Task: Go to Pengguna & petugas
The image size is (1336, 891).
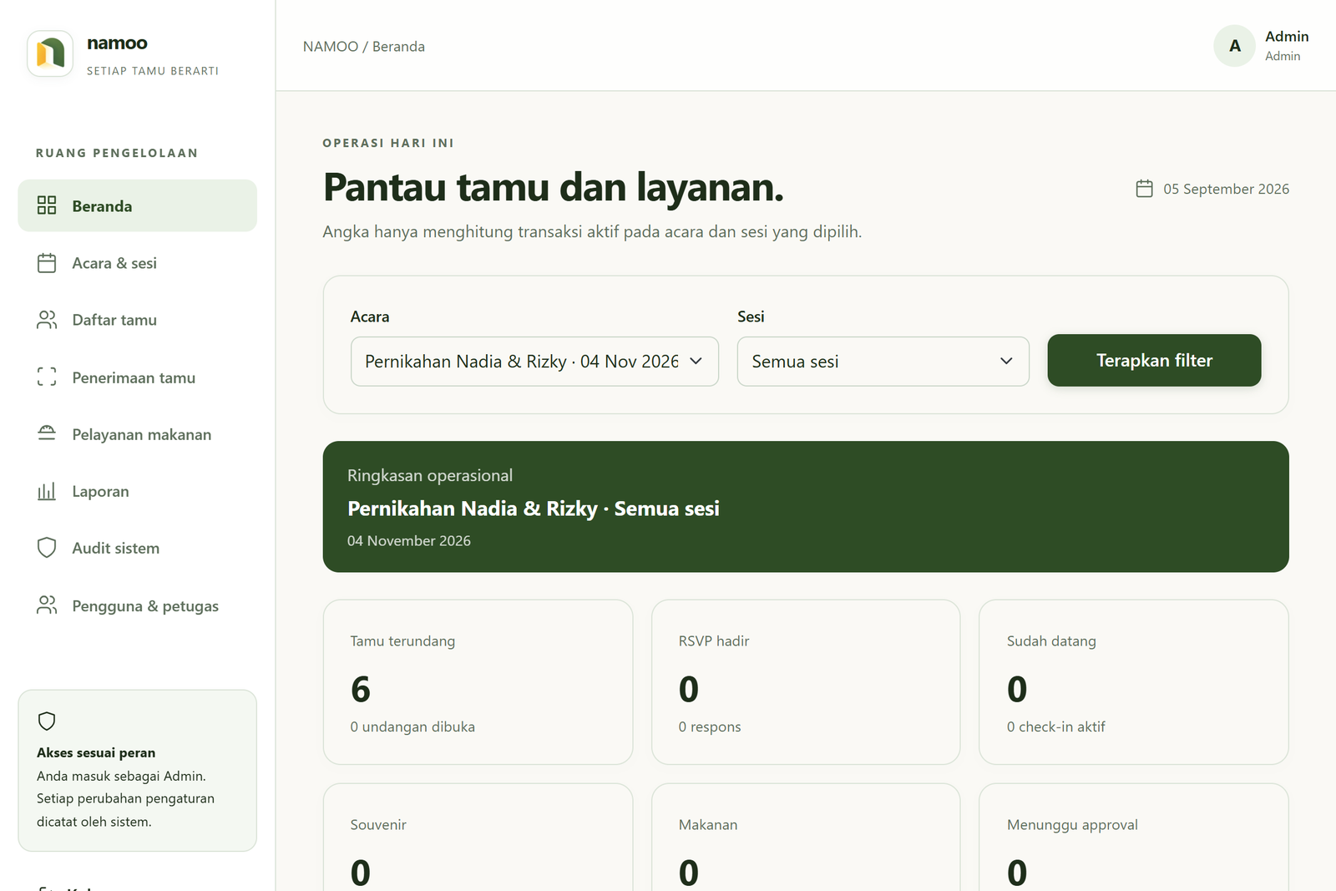Action: 138,605
